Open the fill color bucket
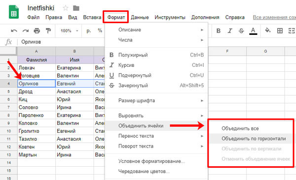The height and width of the screenshot is (180, 296). pos(268,30)
